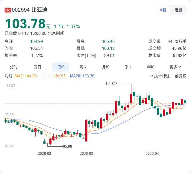The height and width of the screenshot is (174, 191).
Task: Click the 2026-03 date axis label
Action: click(x=86, y=154)
